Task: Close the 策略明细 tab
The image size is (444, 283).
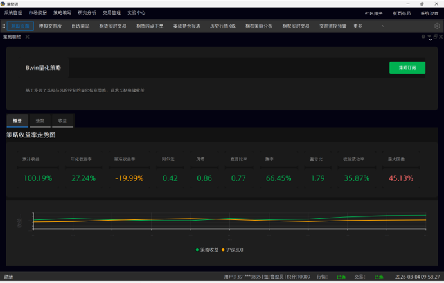Action: [x=28, y=37]
